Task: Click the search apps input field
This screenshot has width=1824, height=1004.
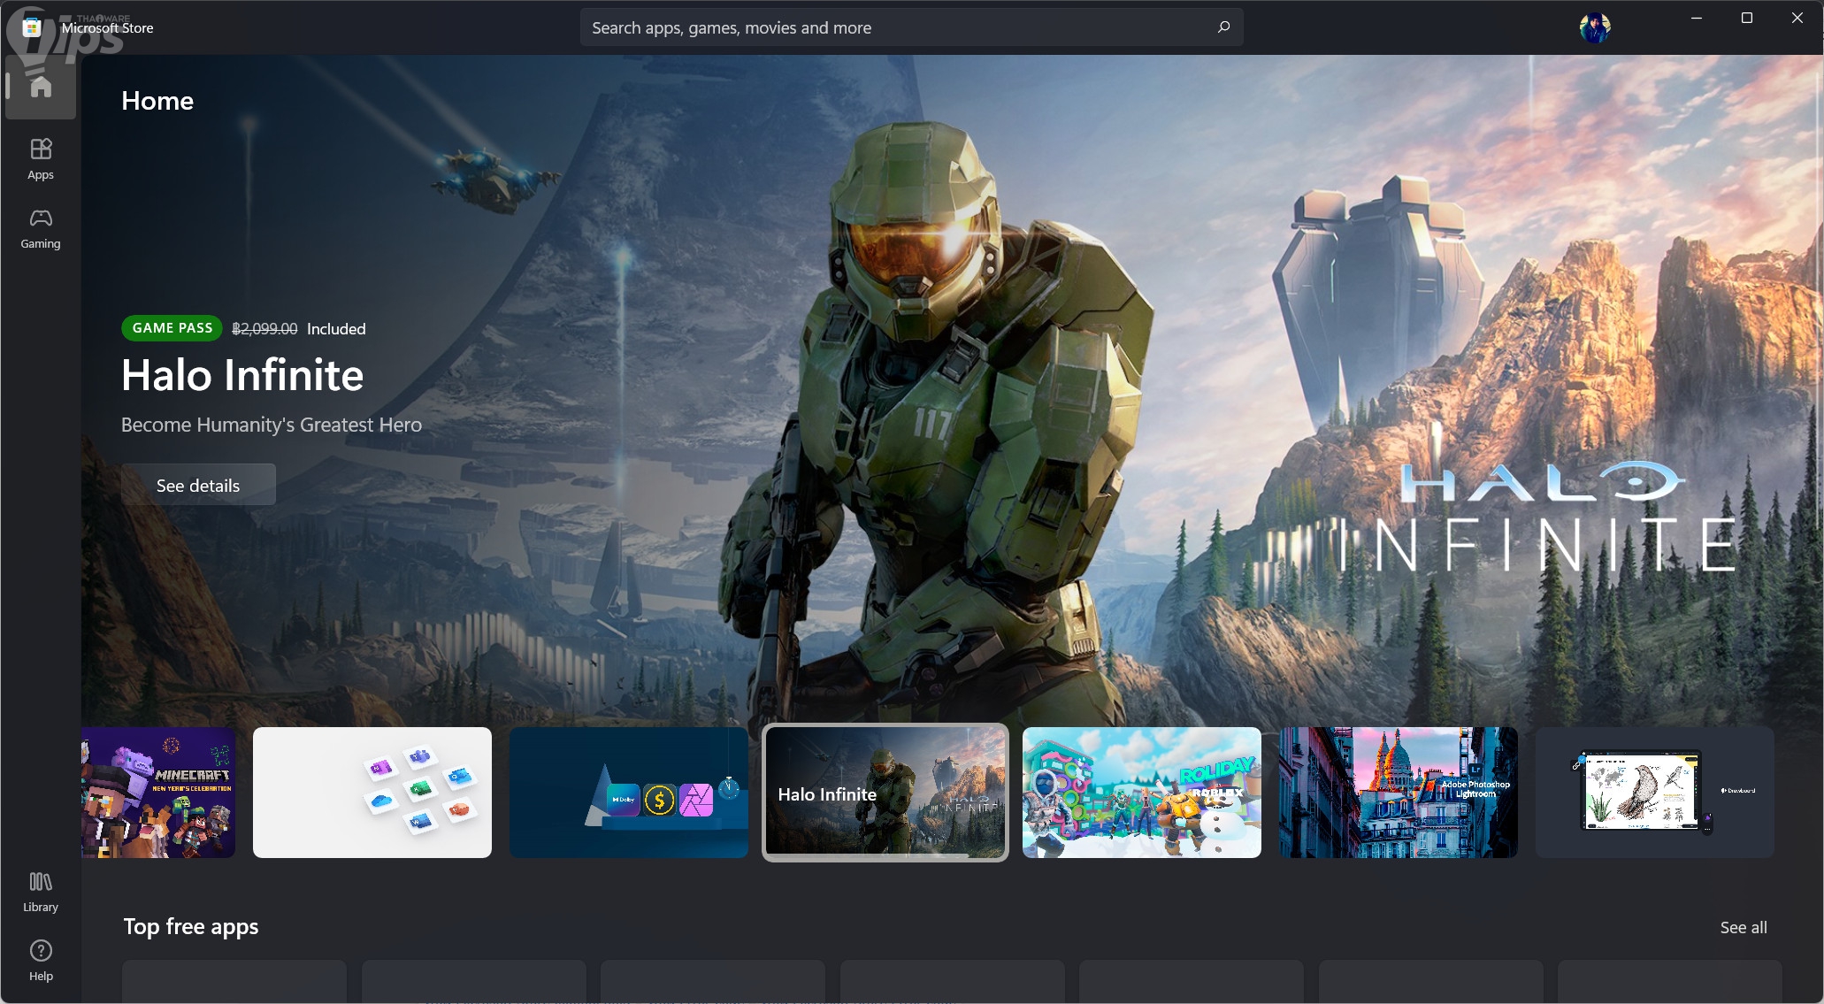Action: (893, 27)
